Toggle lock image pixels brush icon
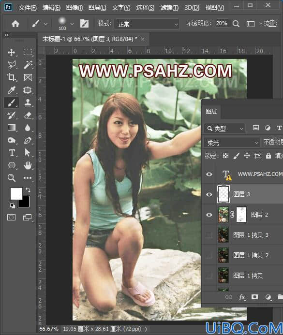The height and width of the screenshot is (335, 283). [236, 156]
